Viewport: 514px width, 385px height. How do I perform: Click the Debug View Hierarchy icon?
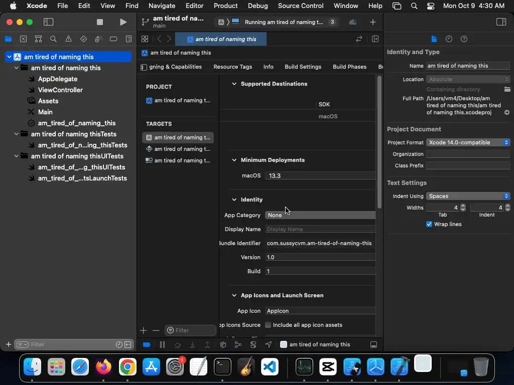(x=223, y=344)
